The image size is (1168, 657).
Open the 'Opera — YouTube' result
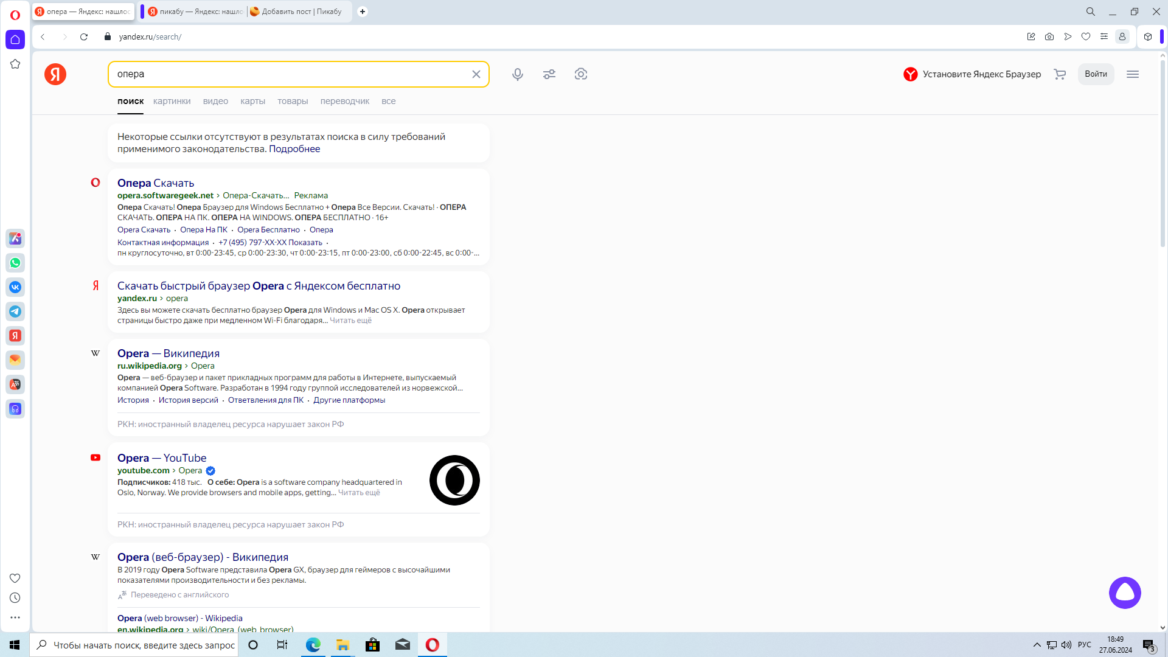coord(162,458)
